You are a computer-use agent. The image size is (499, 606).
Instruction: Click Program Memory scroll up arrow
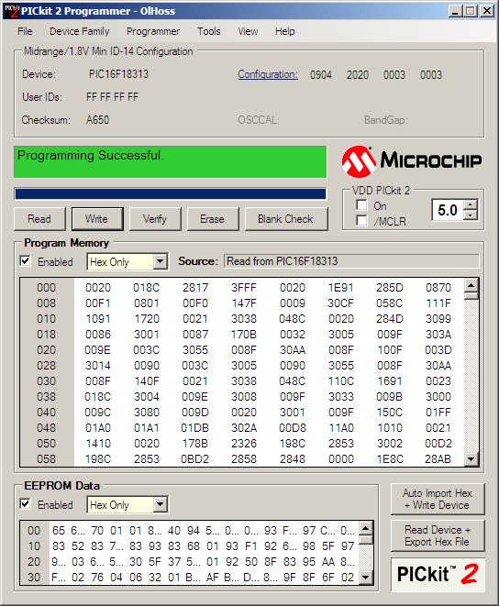pyautogui.click(x=471, y=286)
